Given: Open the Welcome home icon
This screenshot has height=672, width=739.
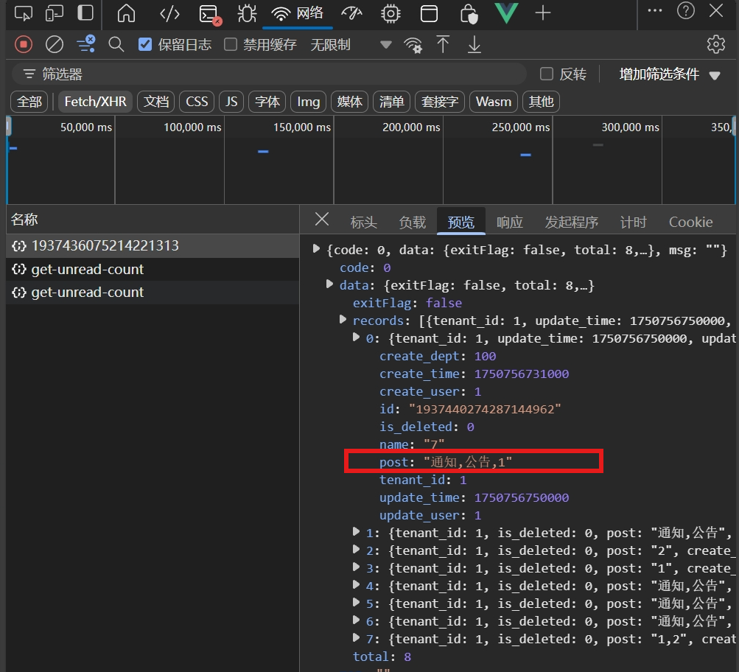Looking at the screenshot, I should tap(126, 13).
